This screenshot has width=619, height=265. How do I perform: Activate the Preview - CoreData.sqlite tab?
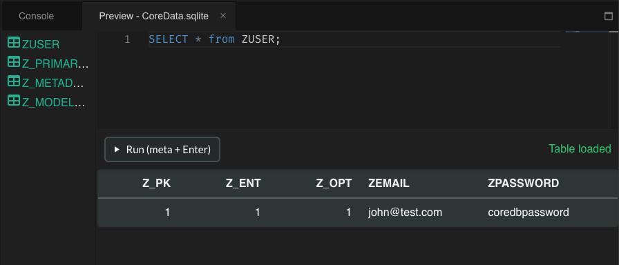click(x=153, y=16)
